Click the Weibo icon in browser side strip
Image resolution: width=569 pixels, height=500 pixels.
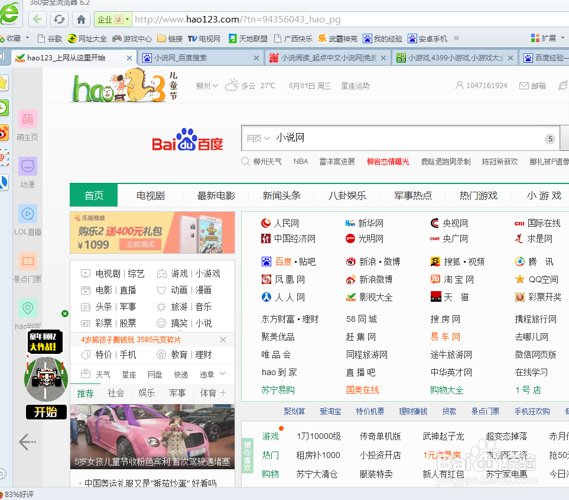4,133
